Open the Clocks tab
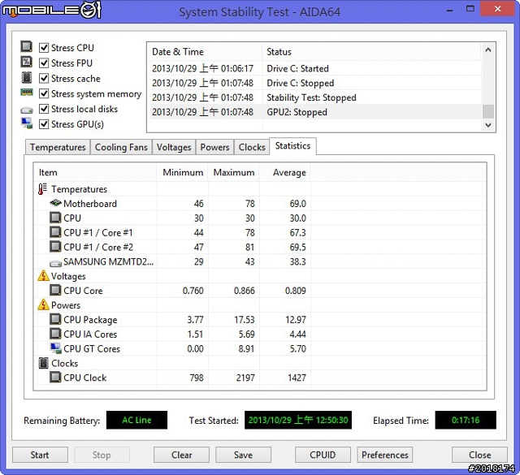This screenshot has width=520, height=475. (252, 147)
